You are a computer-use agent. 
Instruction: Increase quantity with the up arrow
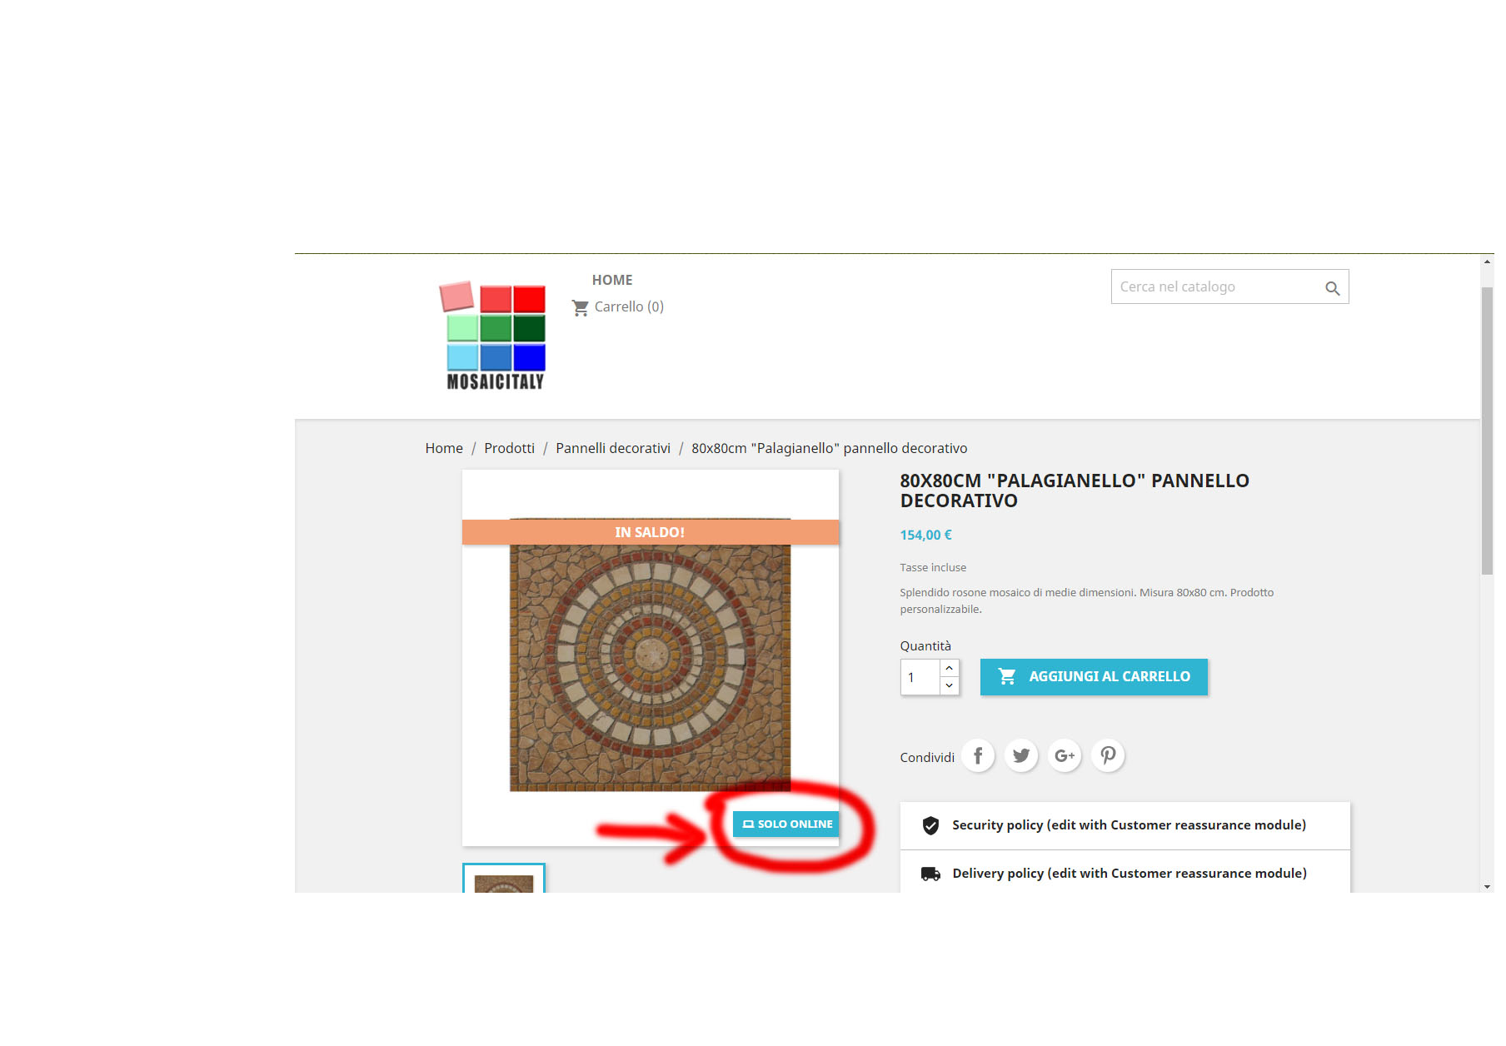(x=949, y=668)
